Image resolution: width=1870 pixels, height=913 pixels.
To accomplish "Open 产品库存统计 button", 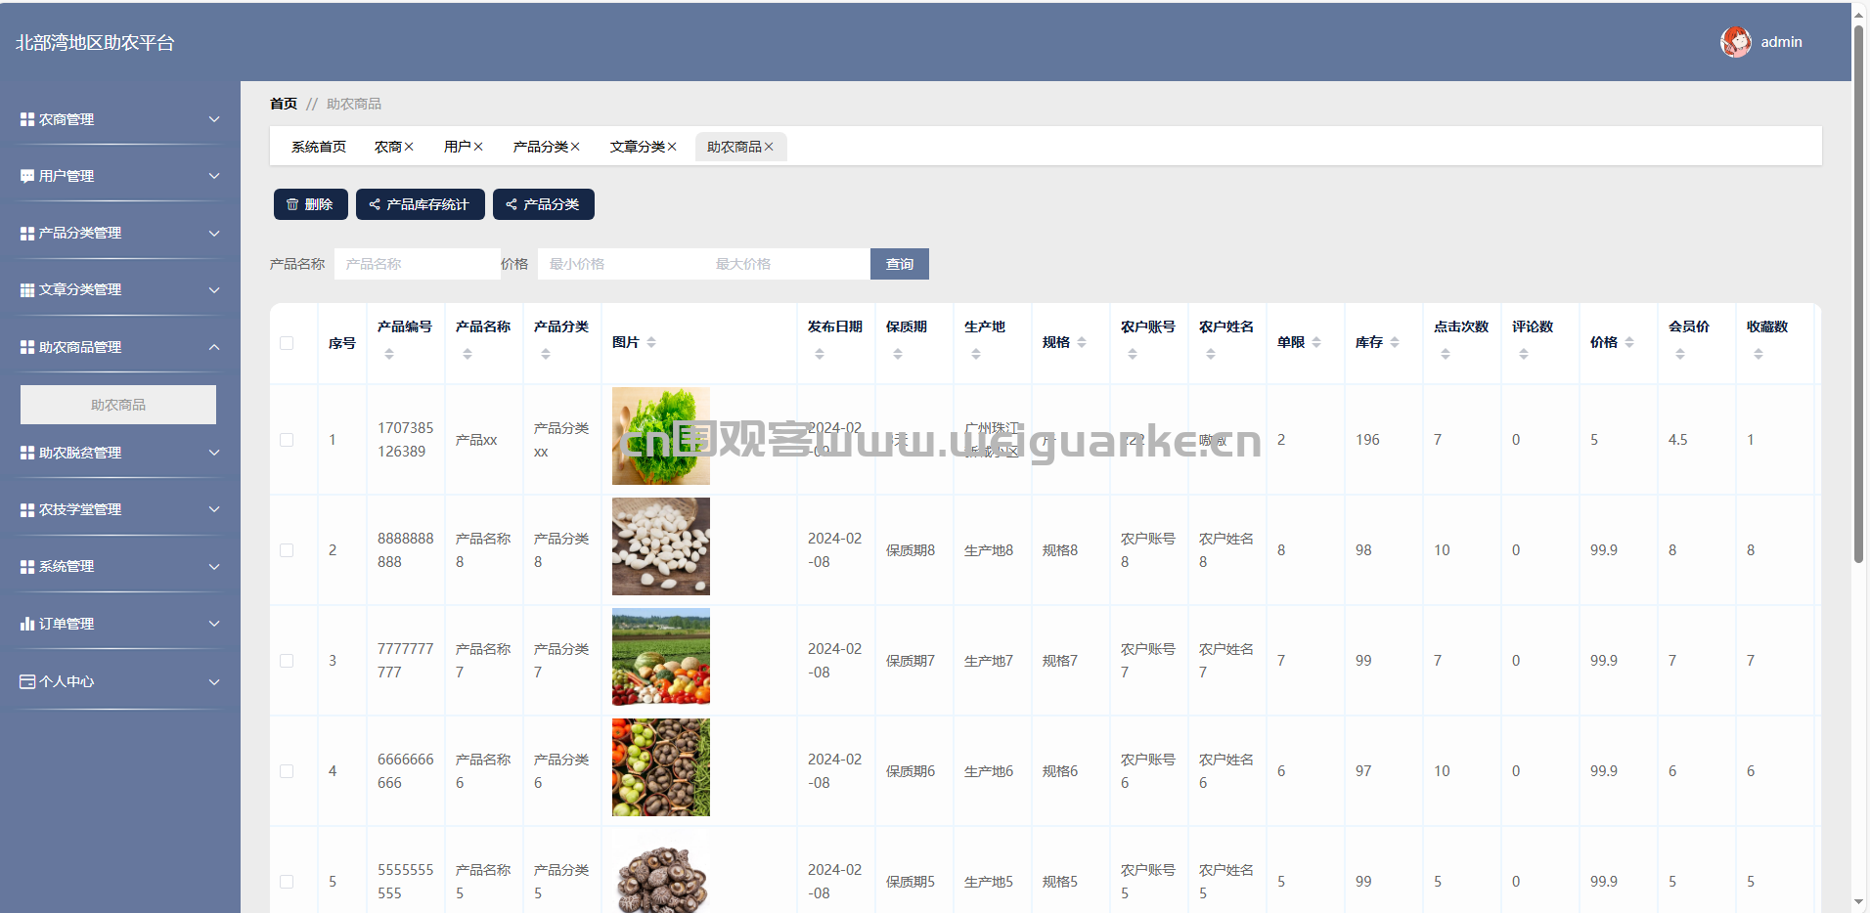I will [x=421, y=204].
